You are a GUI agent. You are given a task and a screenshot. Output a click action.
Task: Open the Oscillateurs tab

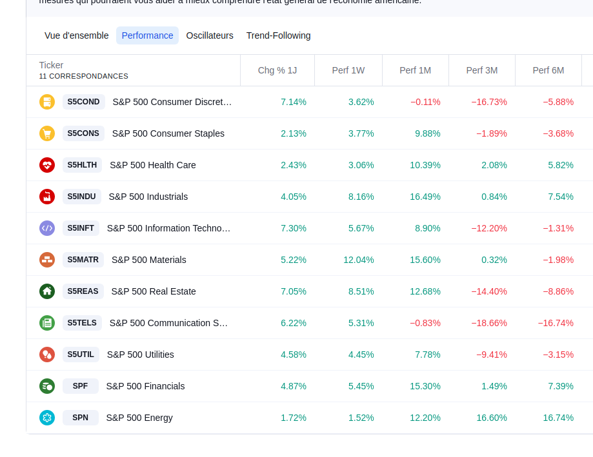(210, 35)
